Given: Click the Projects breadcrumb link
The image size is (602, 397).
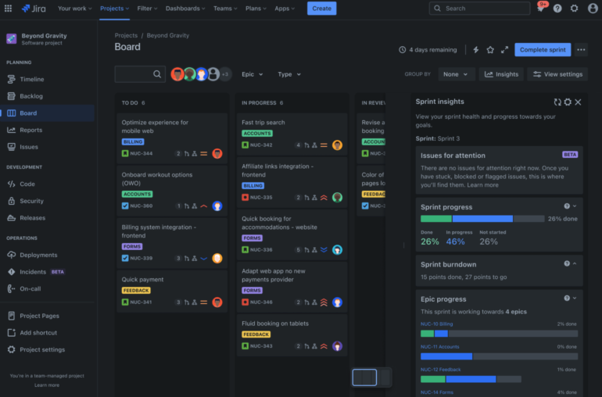Looking at the screenshot, I should [x=126, y=35].
